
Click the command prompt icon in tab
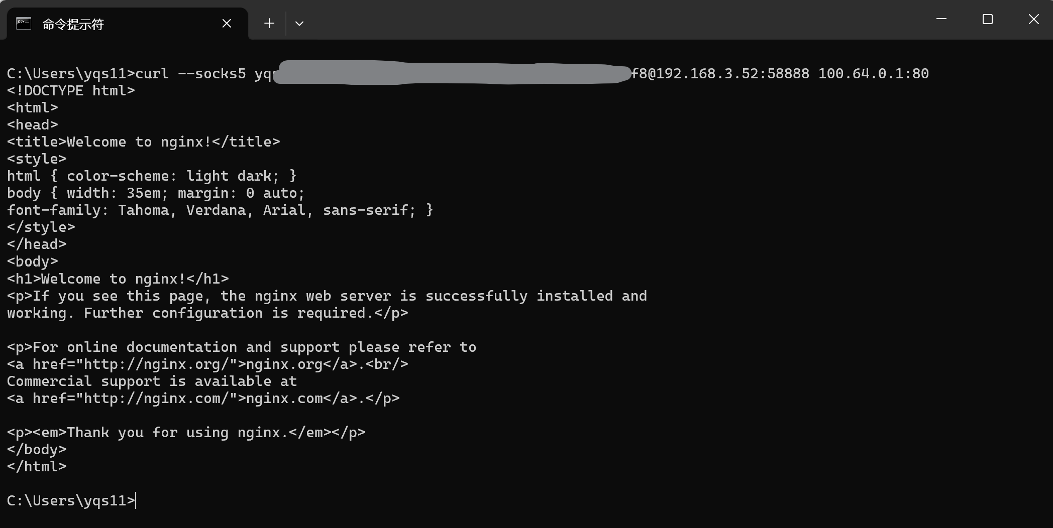click(x=24, y=23)
